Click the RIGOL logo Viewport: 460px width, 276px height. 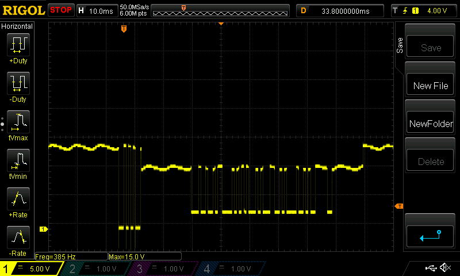click(x=24, y=10)
